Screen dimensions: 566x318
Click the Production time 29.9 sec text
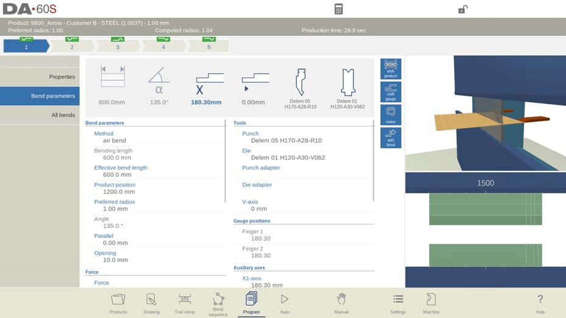[x=334, y=30]
